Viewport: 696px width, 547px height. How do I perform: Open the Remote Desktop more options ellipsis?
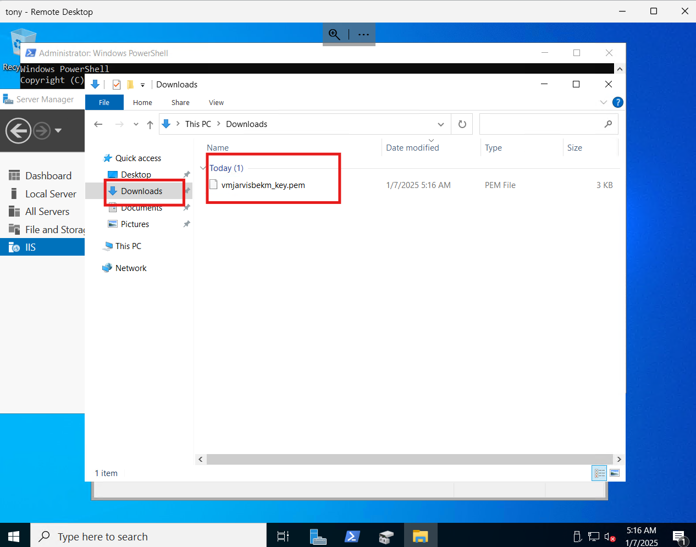tap(363, 34)
